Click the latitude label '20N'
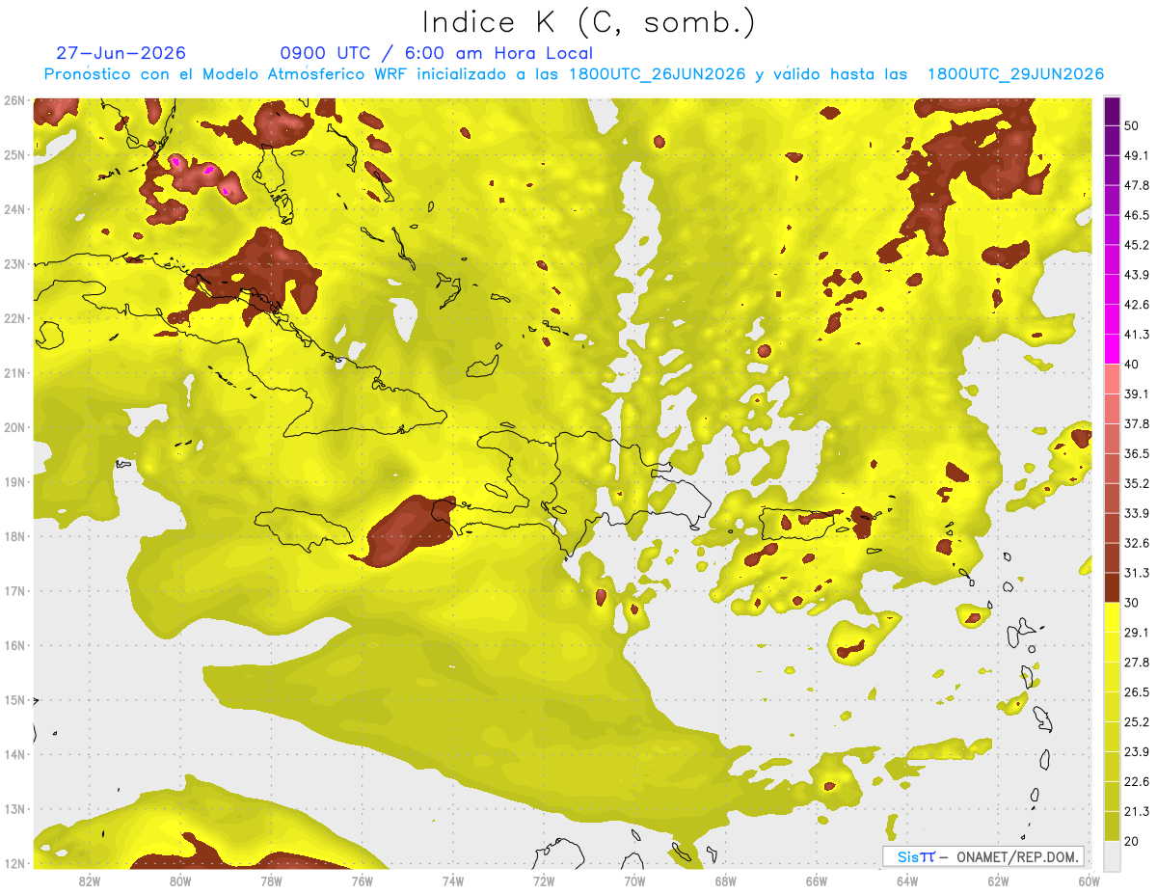Screen dimensions: 1157x894 point(14,427)
